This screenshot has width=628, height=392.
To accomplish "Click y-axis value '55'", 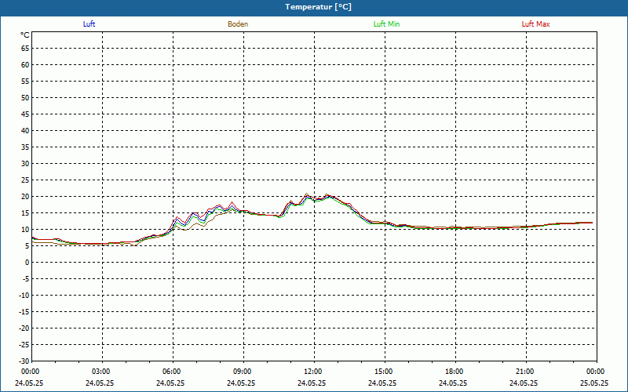I will click(x=25, y=82).
